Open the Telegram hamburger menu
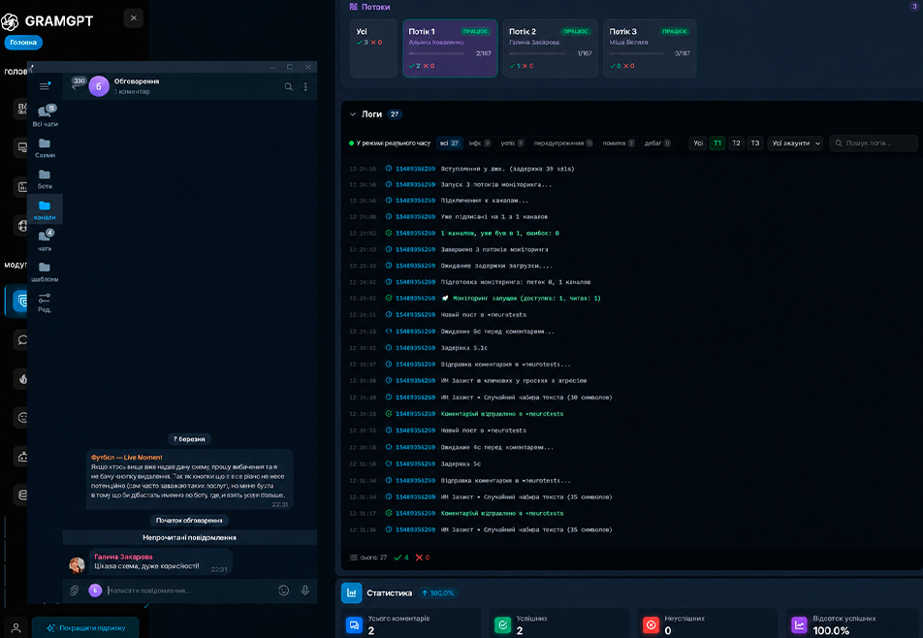Screen dimensions: 923x638 point(45,86)
